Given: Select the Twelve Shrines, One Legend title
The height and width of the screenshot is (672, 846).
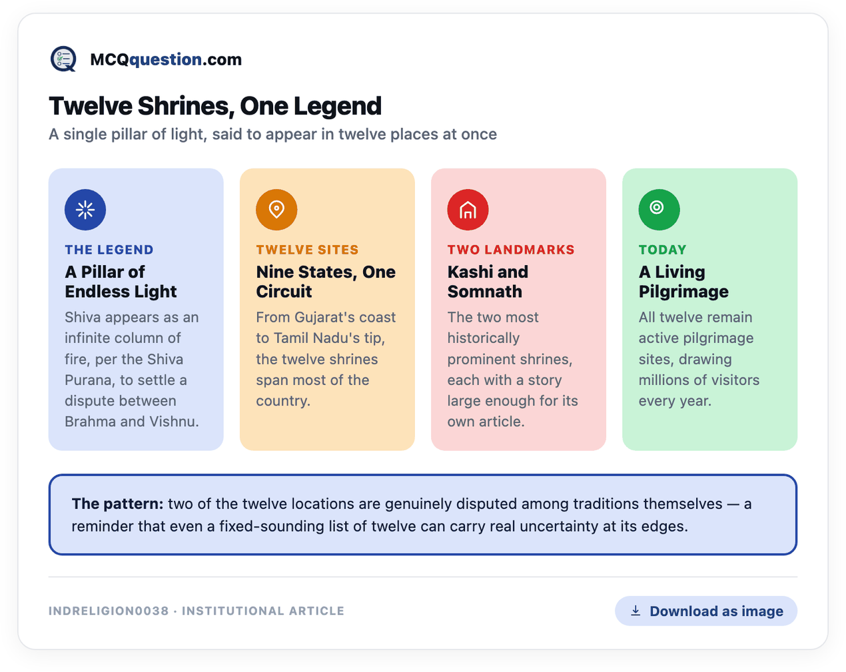Looking at the screenshot, I should coord(215,106).
